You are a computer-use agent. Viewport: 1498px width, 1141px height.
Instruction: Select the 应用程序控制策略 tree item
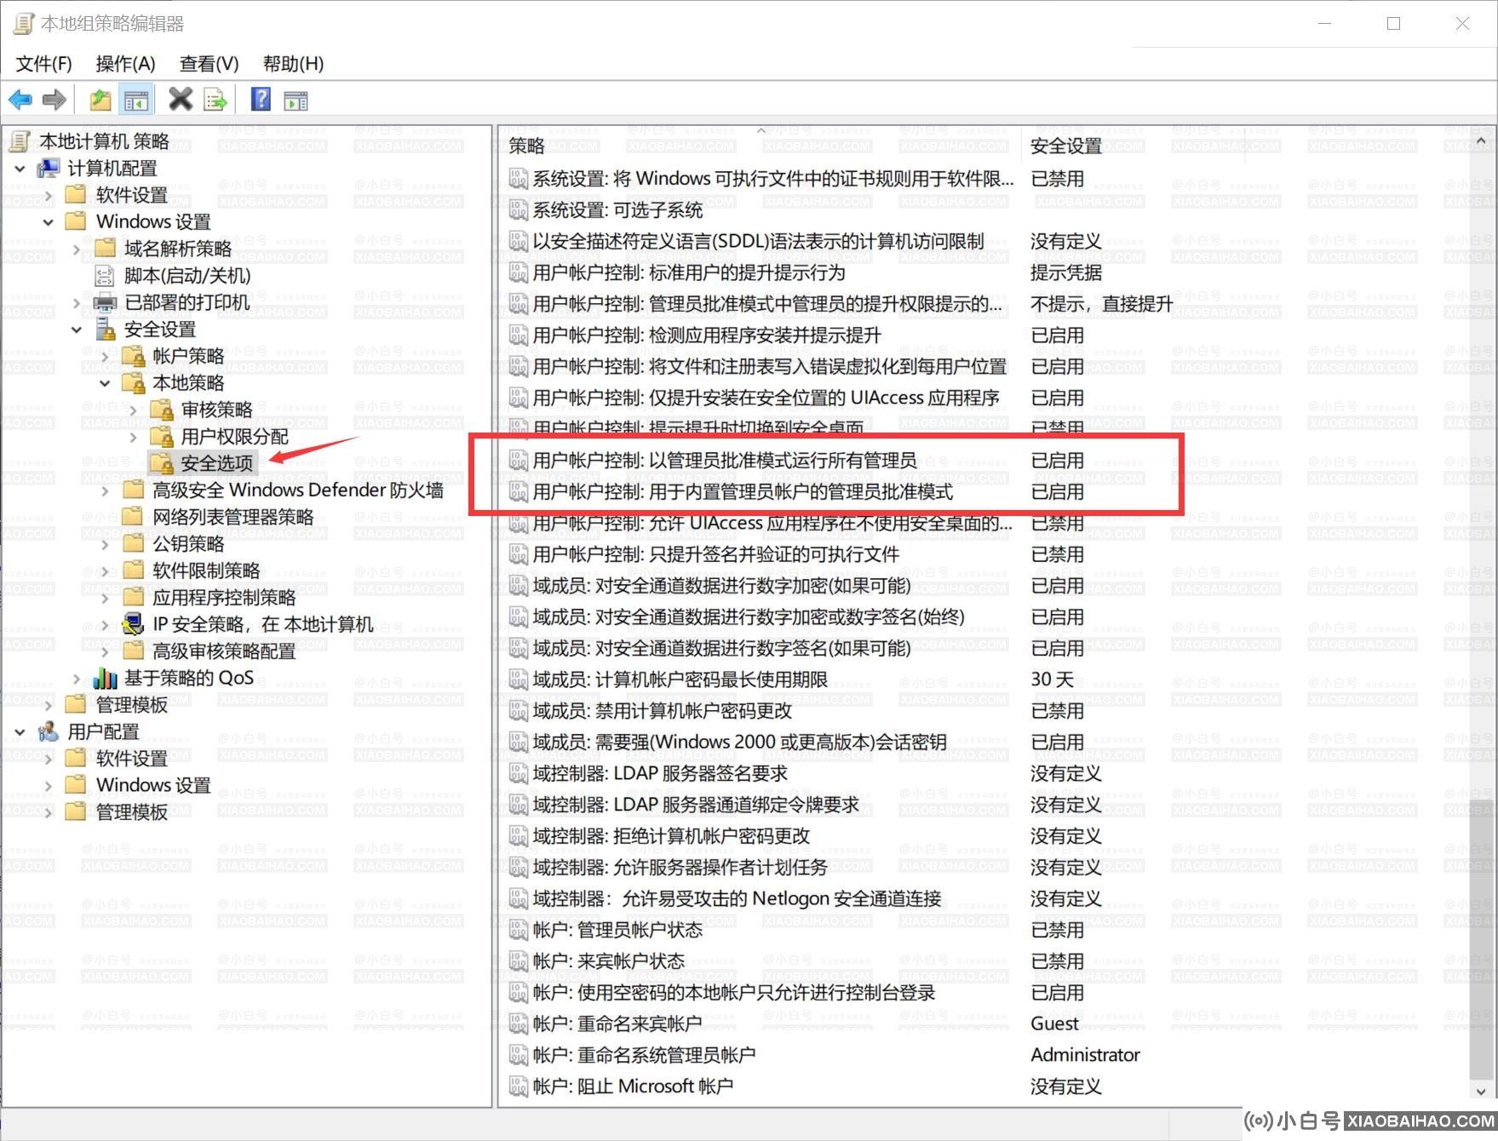click(x=224, y=597)
